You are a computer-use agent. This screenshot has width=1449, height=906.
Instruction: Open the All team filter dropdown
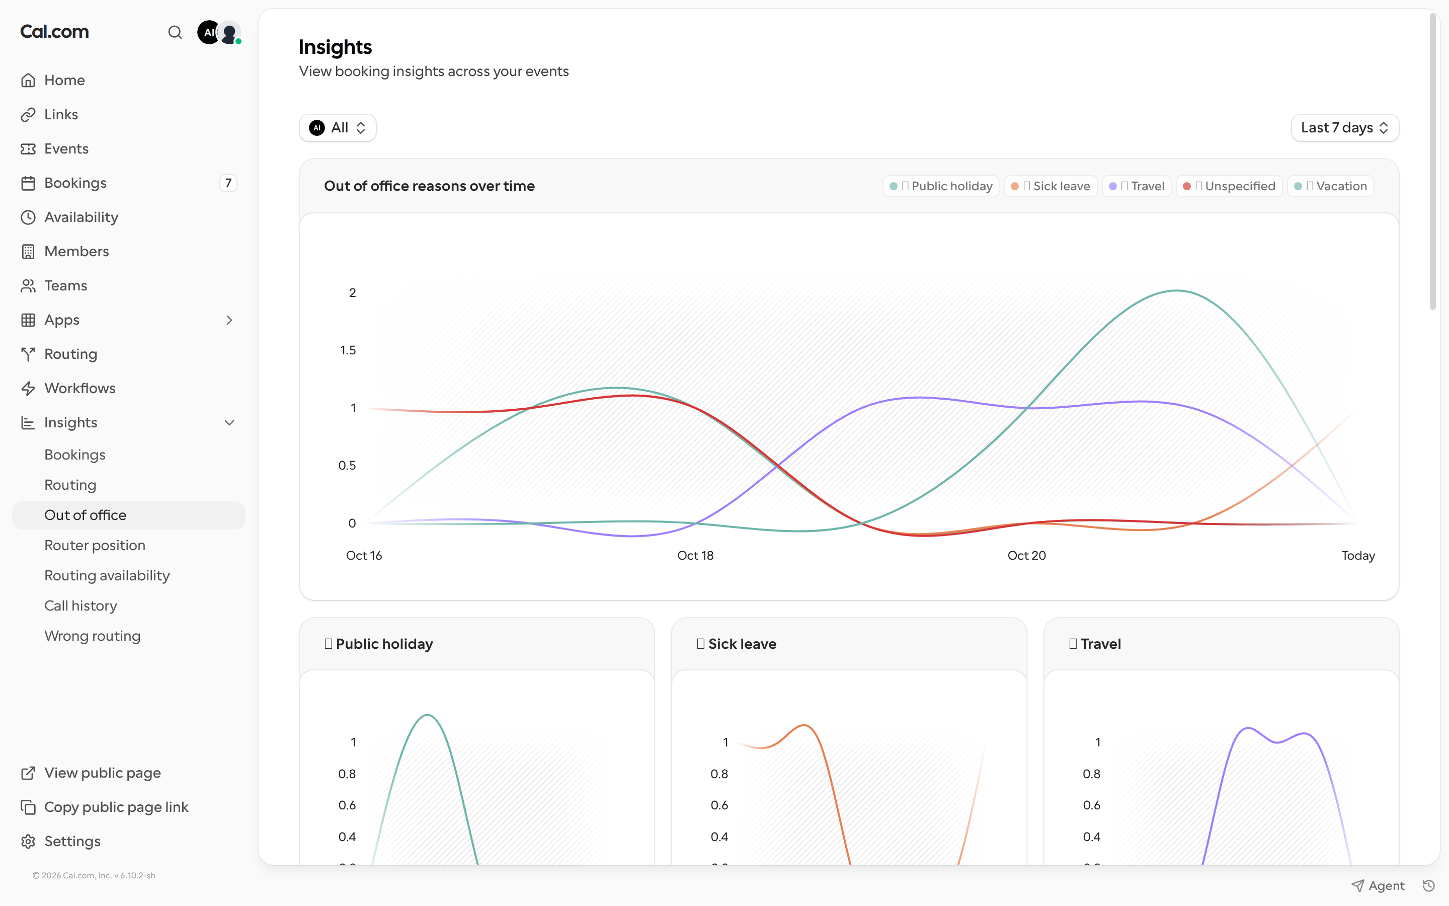(x=338, y=128)
